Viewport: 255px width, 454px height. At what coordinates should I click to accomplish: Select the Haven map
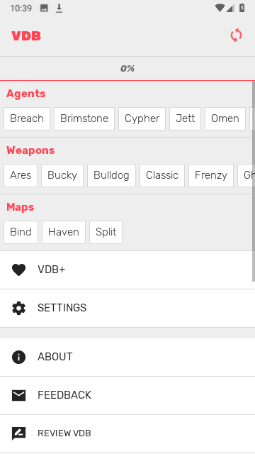(x=64, y=232)
